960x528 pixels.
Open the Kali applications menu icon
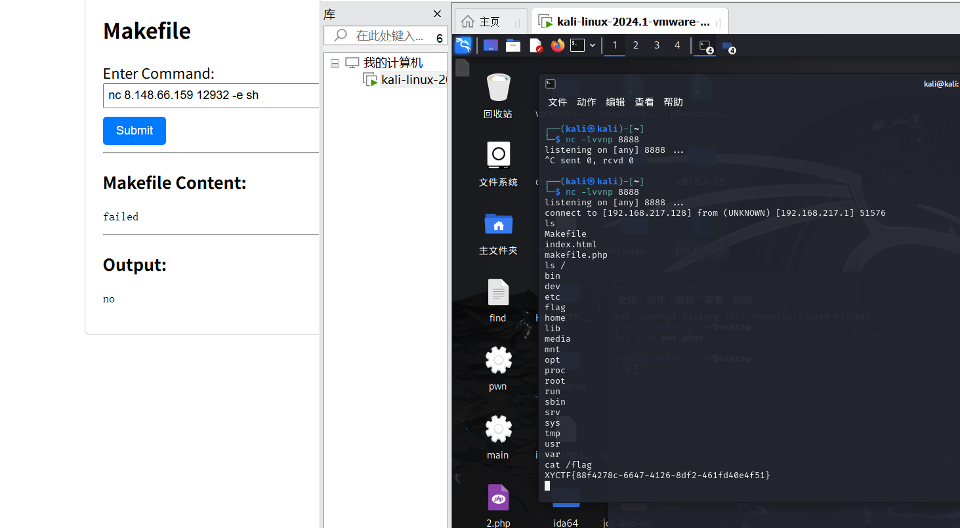coord(463,45)
